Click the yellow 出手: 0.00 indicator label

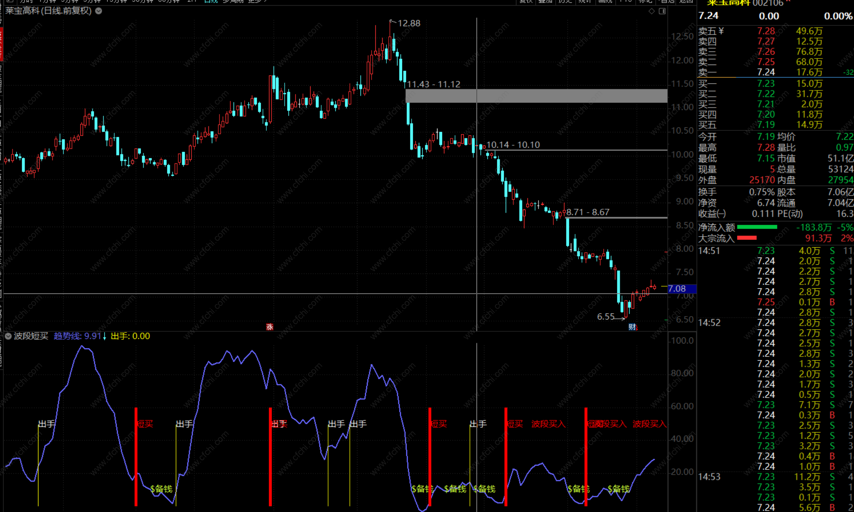130,336
